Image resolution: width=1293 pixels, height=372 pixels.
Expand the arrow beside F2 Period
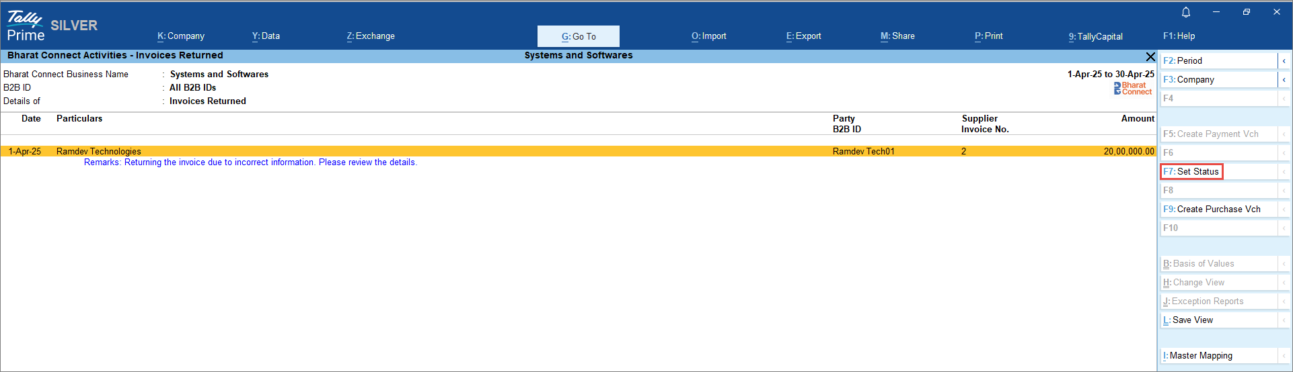pos(1284,61)
